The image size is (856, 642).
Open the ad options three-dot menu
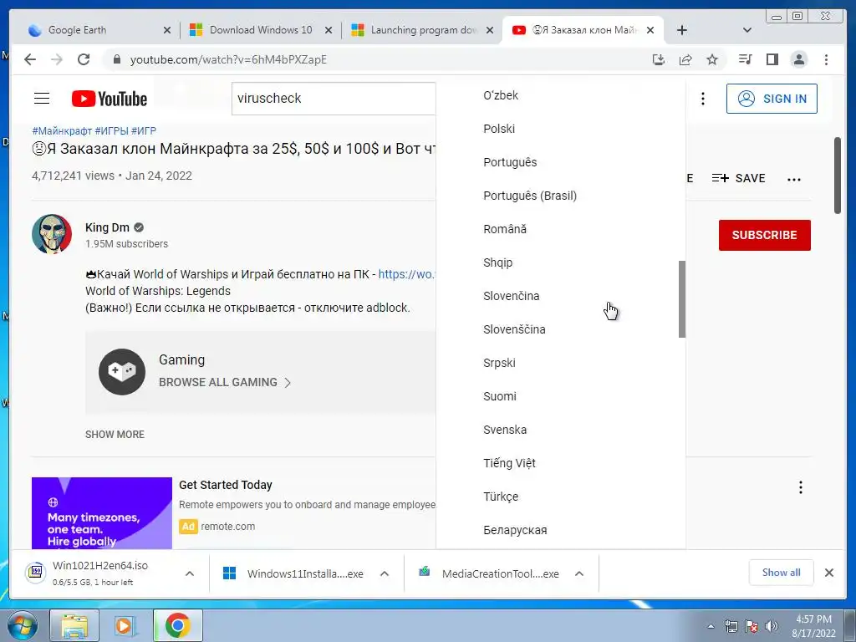tap(800, 487)
